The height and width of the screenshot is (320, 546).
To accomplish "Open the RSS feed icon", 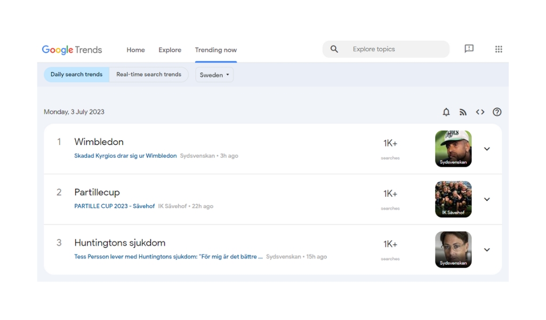I will [463, 112].
